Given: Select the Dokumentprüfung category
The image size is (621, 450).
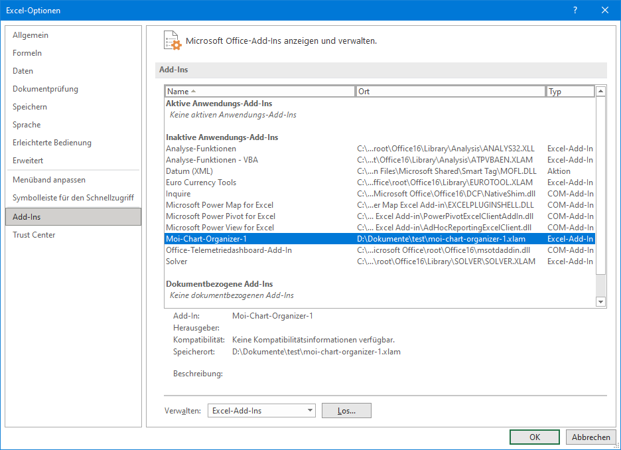Looking at the screenshot, I should click(73, 89).
